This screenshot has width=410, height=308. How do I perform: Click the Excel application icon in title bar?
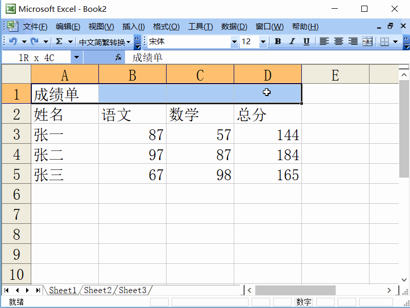coord(11,9)
